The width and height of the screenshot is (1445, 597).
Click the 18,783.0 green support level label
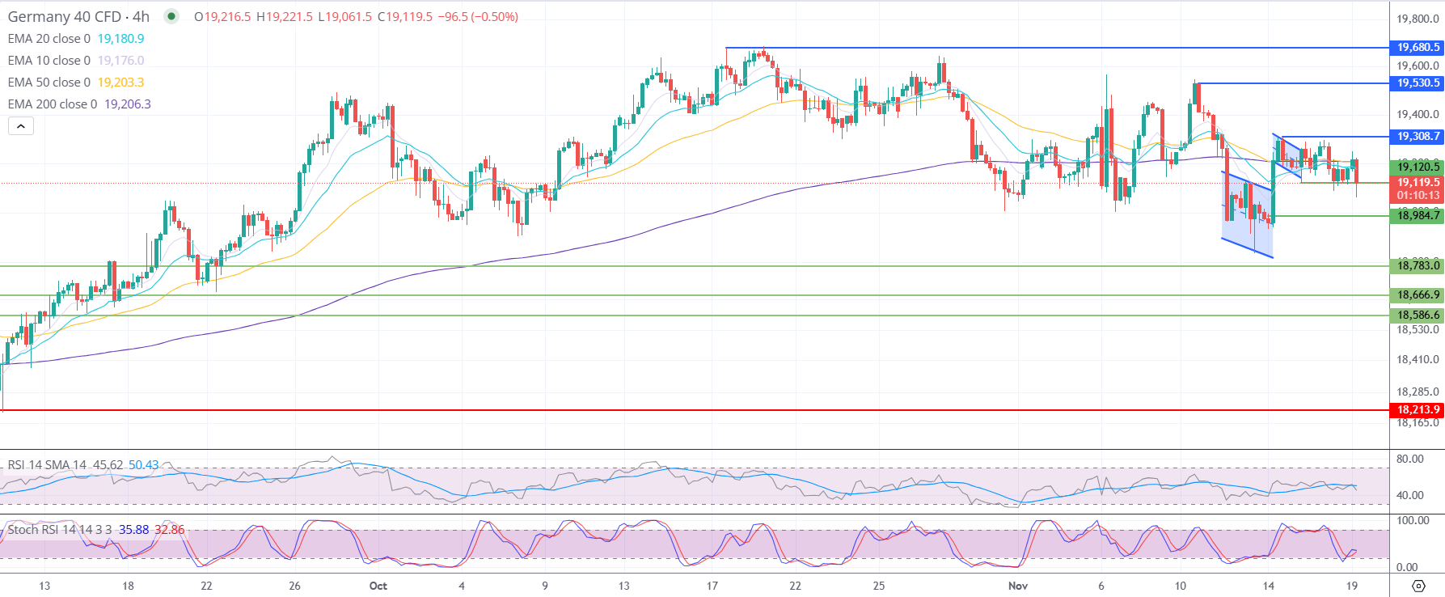[1418, 265]
